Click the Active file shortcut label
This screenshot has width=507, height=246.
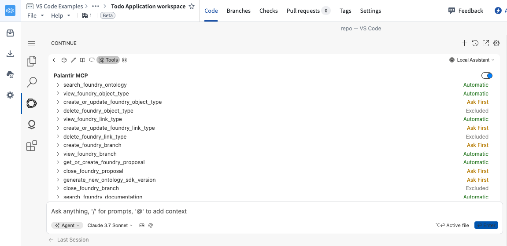452,225
